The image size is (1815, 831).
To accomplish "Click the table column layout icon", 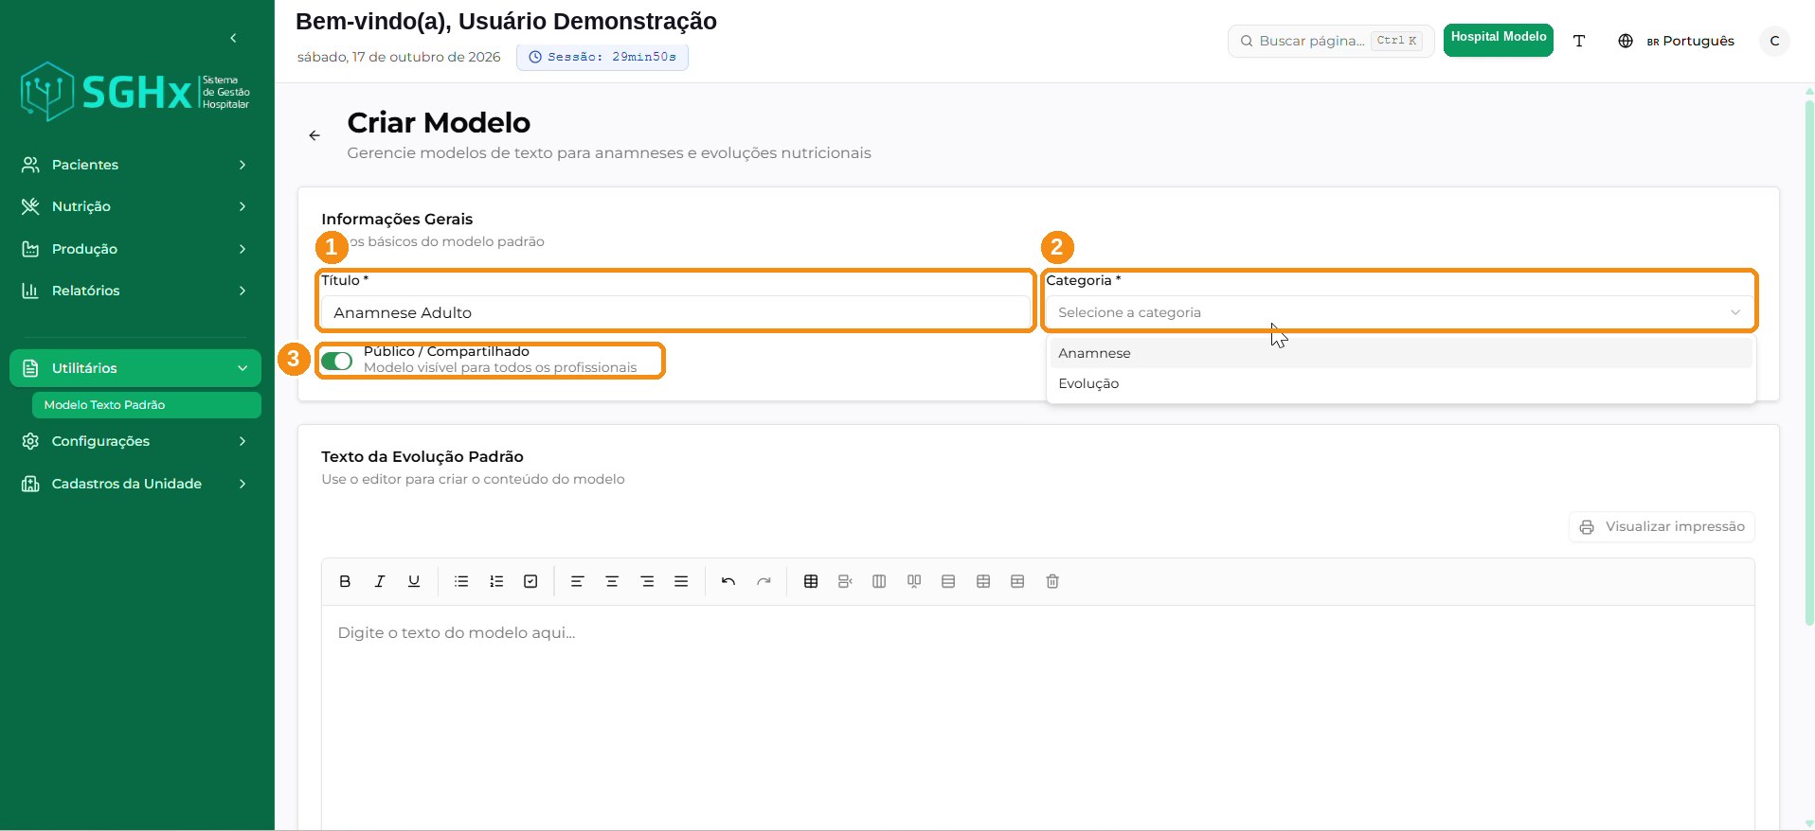I will pos(879,581).
